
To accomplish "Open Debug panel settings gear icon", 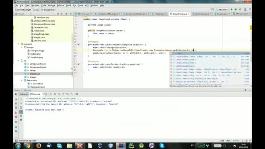I will tap(246, 90).
